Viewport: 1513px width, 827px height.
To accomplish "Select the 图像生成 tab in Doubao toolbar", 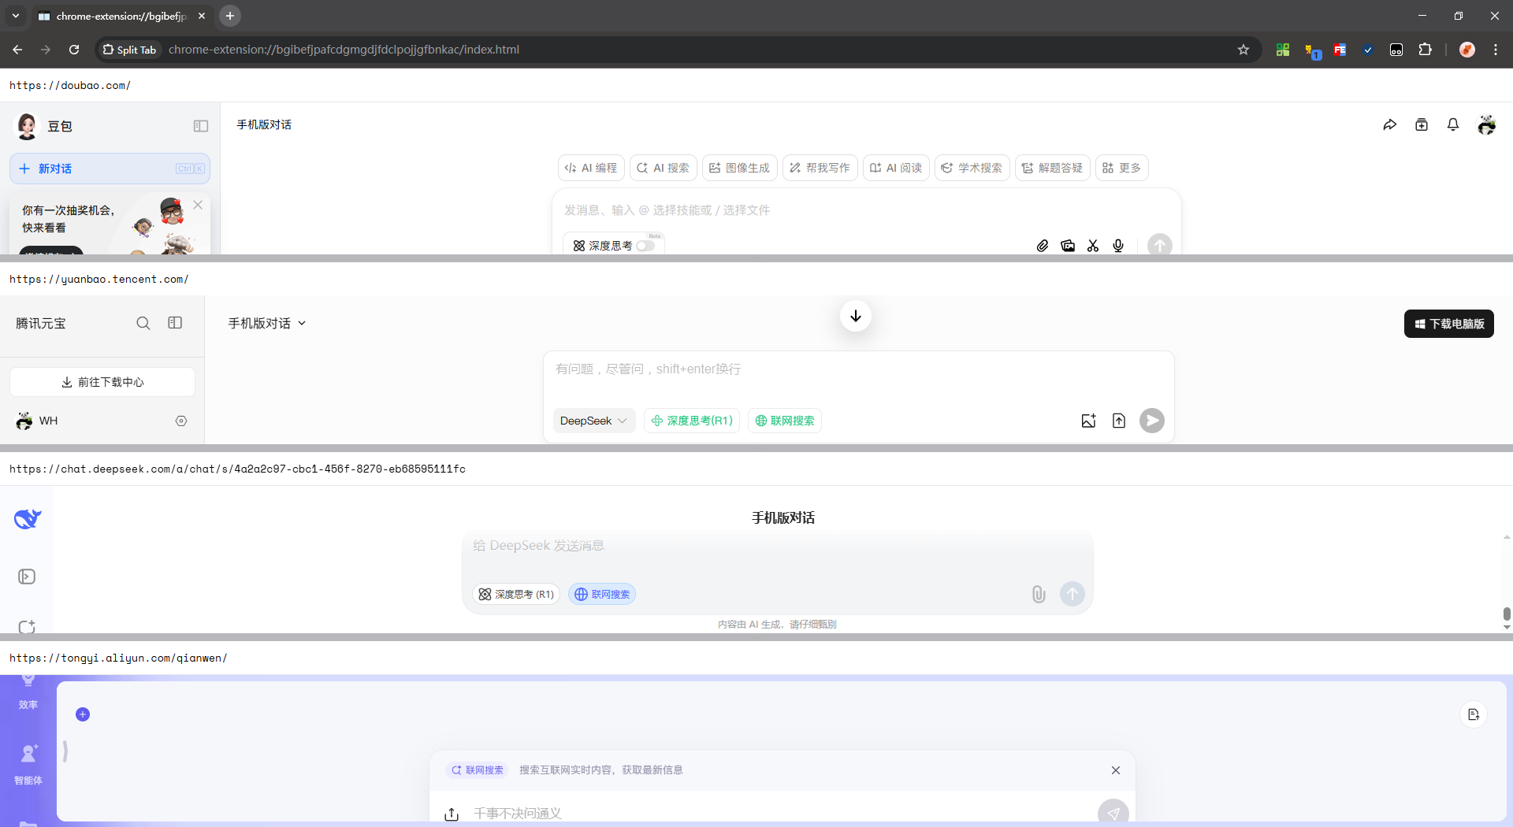I will [739, 167].
